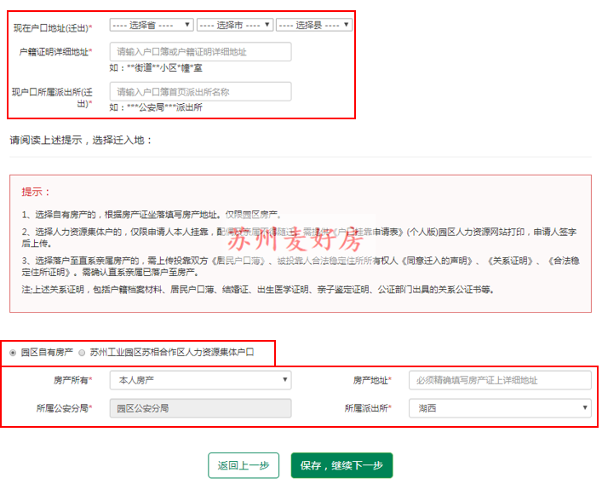Image resolution: width=602 pixels, height=484 pixels.
Task: Click the 请阅读上述提示，选择迁入地 instruction text
Action: [80, 140]
